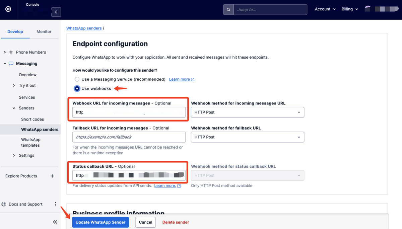
Task: Click the Messaging chat bubble icon
Action: (x=11, y=64)
